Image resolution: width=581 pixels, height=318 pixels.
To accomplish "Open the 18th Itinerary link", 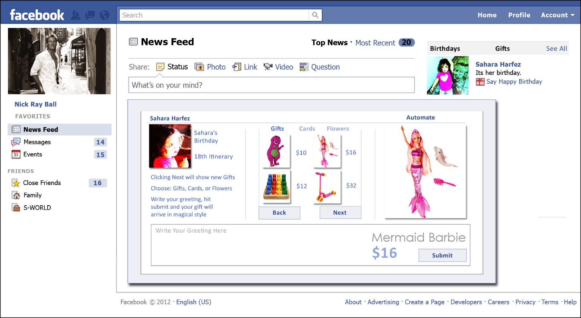I will click(x=213, y=156).
